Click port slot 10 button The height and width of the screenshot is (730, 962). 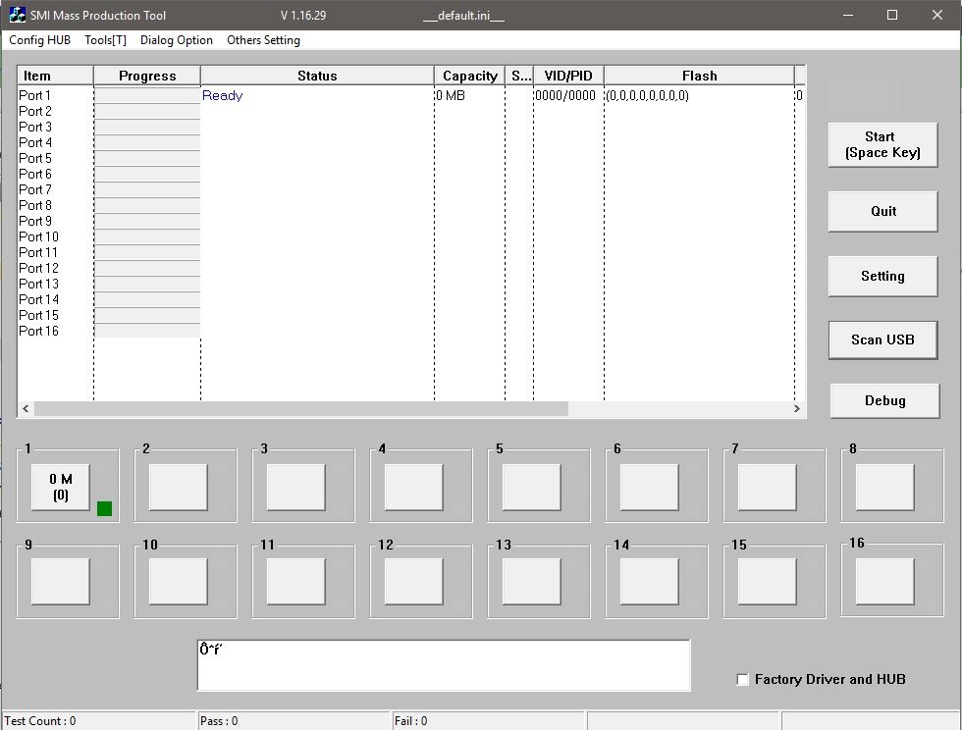click(178, 582)
